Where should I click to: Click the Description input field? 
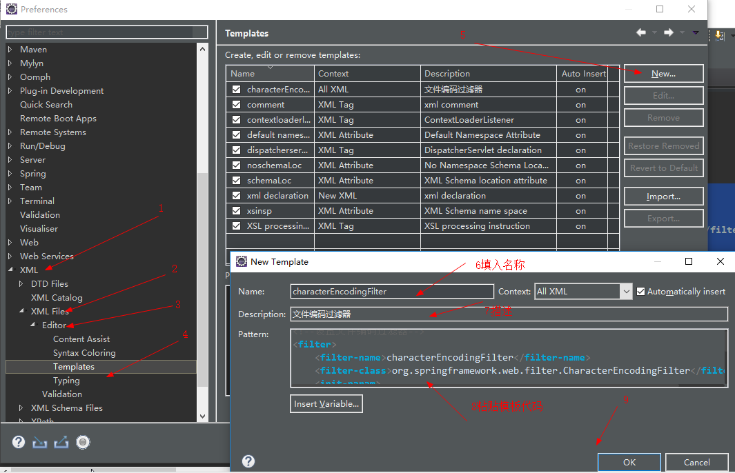[x=509, y=314]
